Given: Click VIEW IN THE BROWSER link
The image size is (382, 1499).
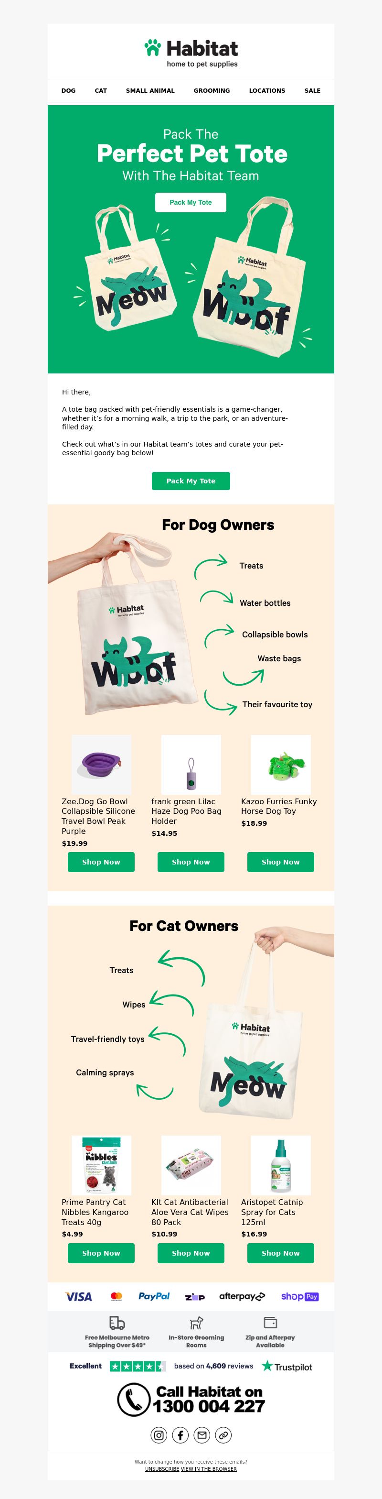Looking at the screenshot, I should click(209, 1469).
